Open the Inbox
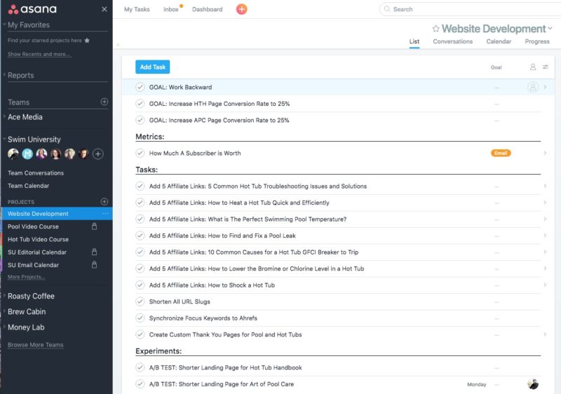 170,9
